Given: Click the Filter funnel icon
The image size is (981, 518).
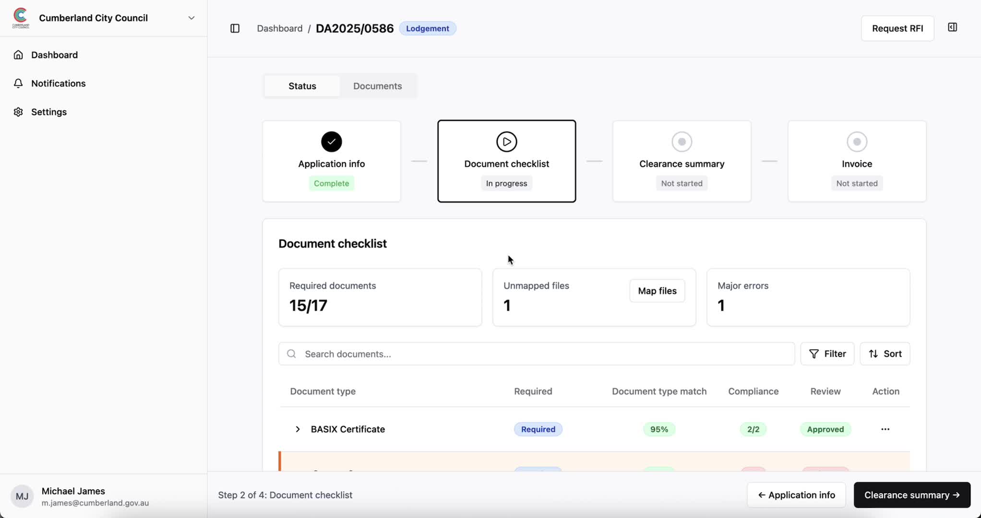Looking at the screenshot, I should pyautogui.click(x=814, y=354).
